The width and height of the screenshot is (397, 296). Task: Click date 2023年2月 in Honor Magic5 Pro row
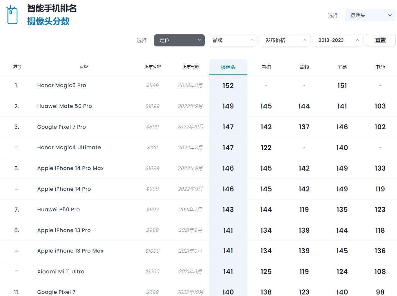click(x=190, y=85)
